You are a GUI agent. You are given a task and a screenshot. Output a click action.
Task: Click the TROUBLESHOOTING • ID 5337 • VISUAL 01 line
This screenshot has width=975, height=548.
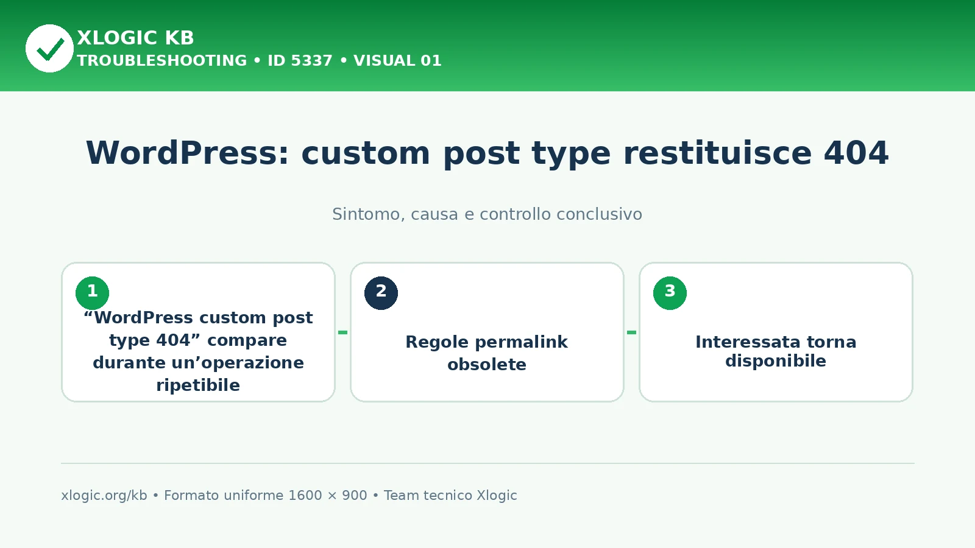259,61
